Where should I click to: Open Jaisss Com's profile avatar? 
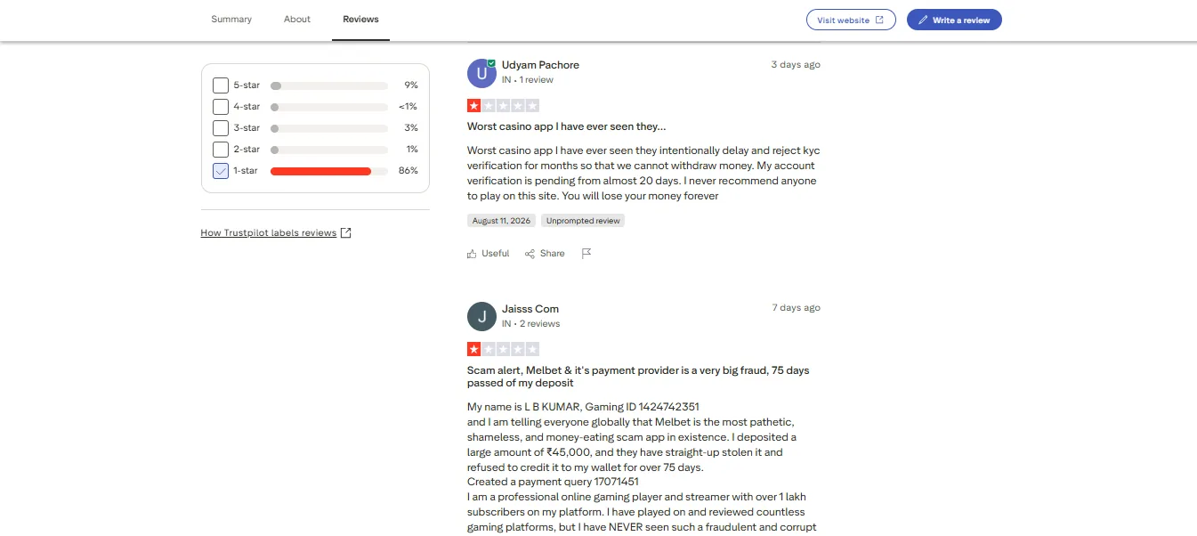coord(481,316)
